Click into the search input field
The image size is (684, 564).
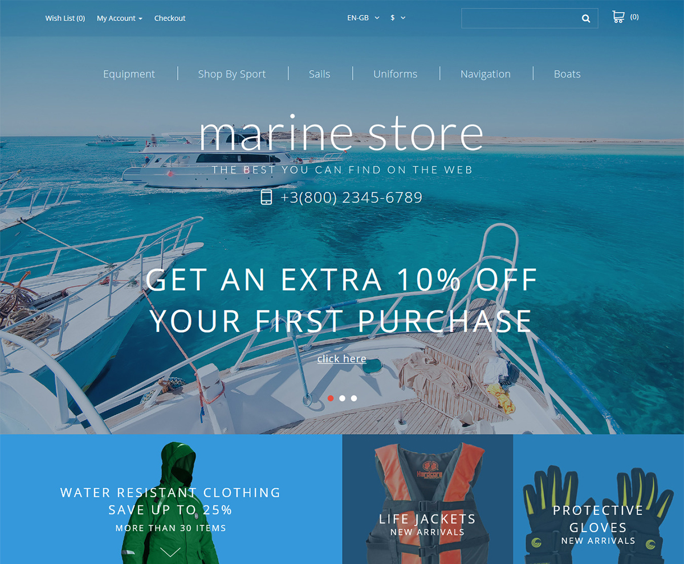pos(520,18)
